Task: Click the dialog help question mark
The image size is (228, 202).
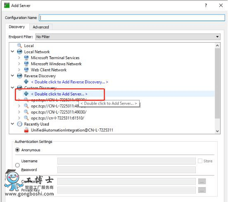Action: point(206,5)
